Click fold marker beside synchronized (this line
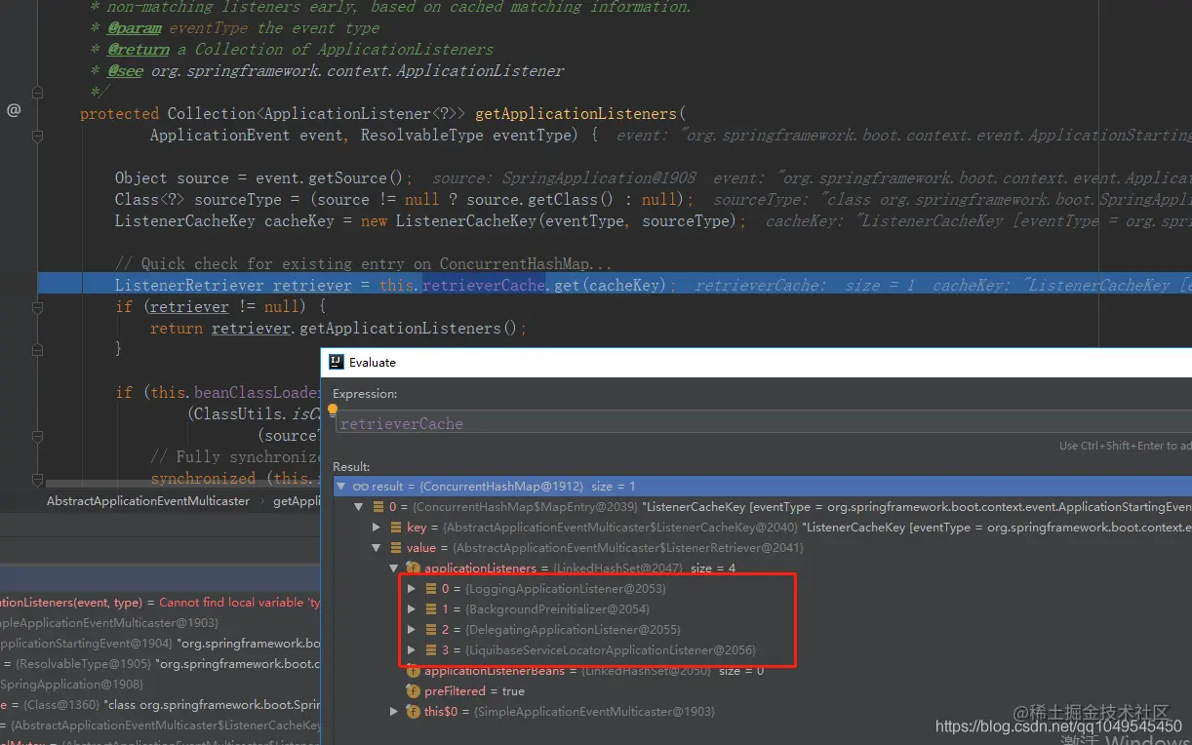Viewport: 1192px width, 745px height. pos(38,479)
